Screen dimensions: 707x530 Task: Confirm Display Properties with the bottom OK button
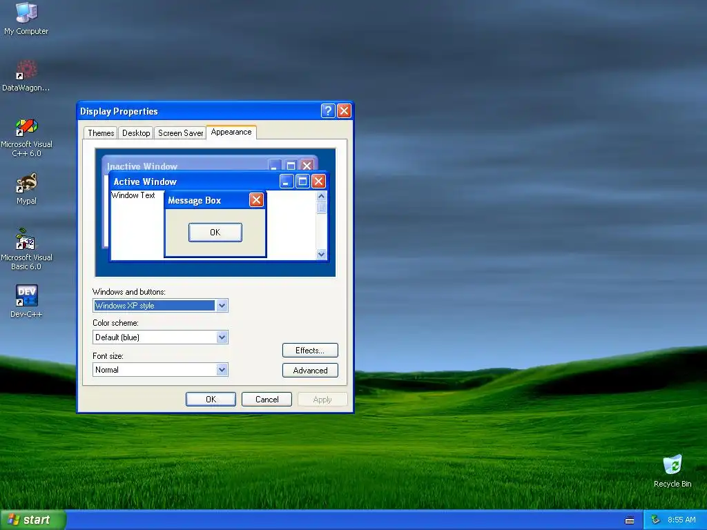[211, 400]
